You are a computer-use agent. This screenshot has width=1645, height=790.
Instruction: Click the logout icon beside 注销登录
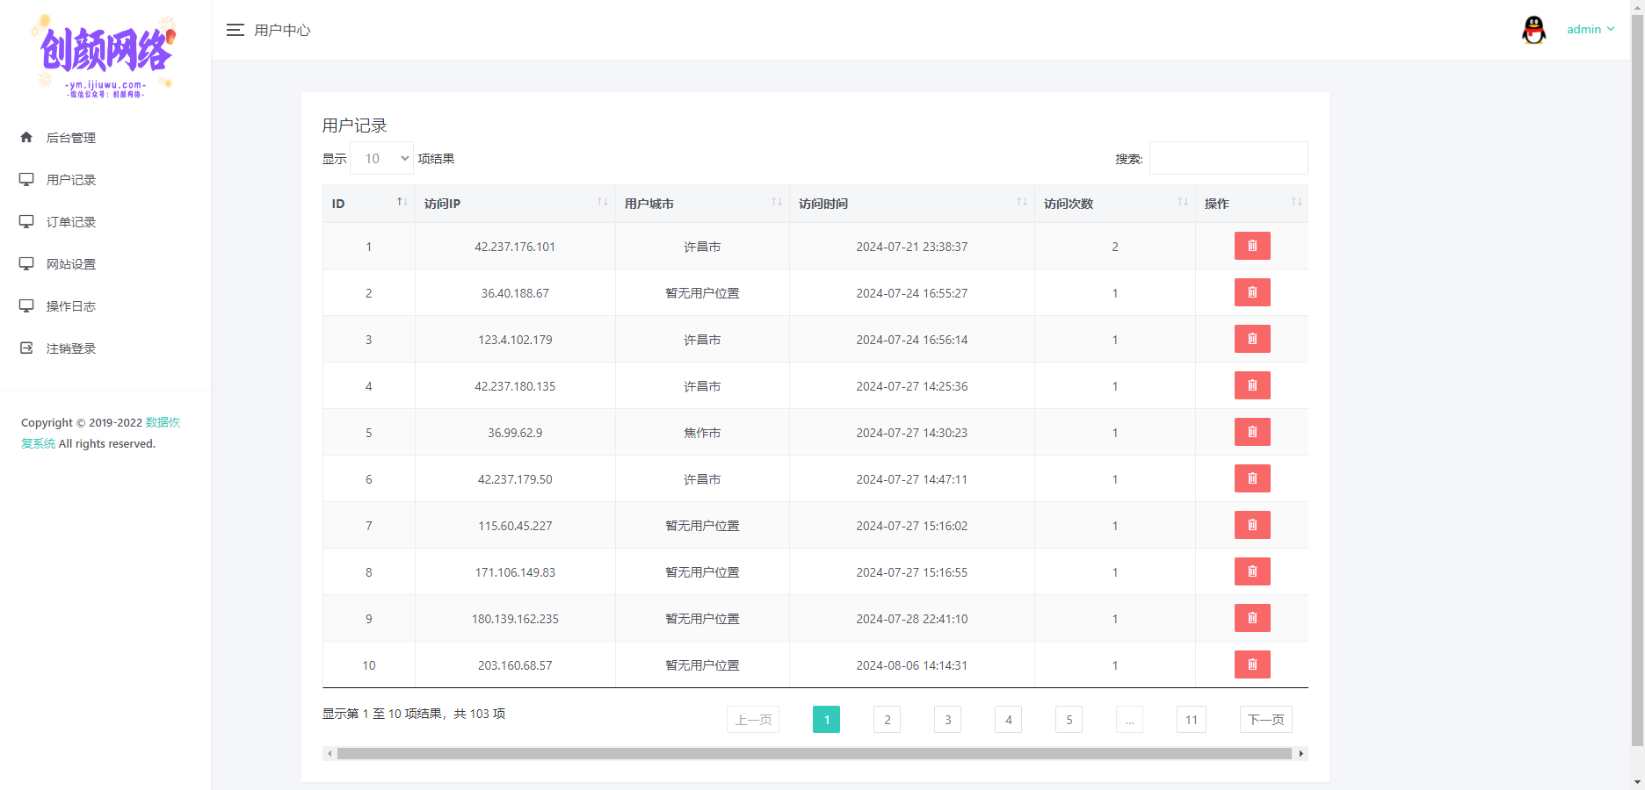[x=26, y=348]
